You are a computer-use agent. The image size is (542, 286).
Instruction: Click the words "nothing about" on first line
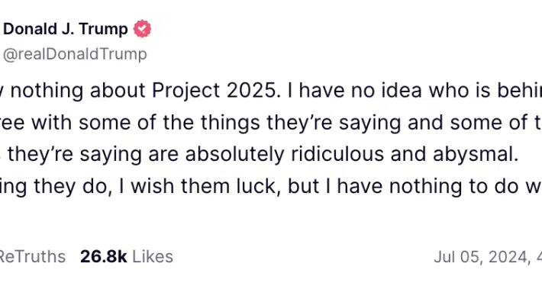[78, 91]
